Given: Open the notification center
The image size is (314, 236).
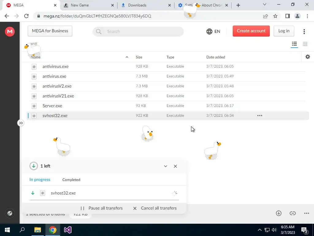Looking at the screenshot, I should point(304,230).
